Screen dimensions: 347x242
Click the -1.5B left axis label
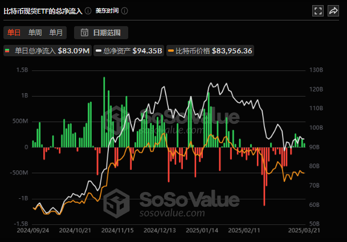tap(21, 224)
